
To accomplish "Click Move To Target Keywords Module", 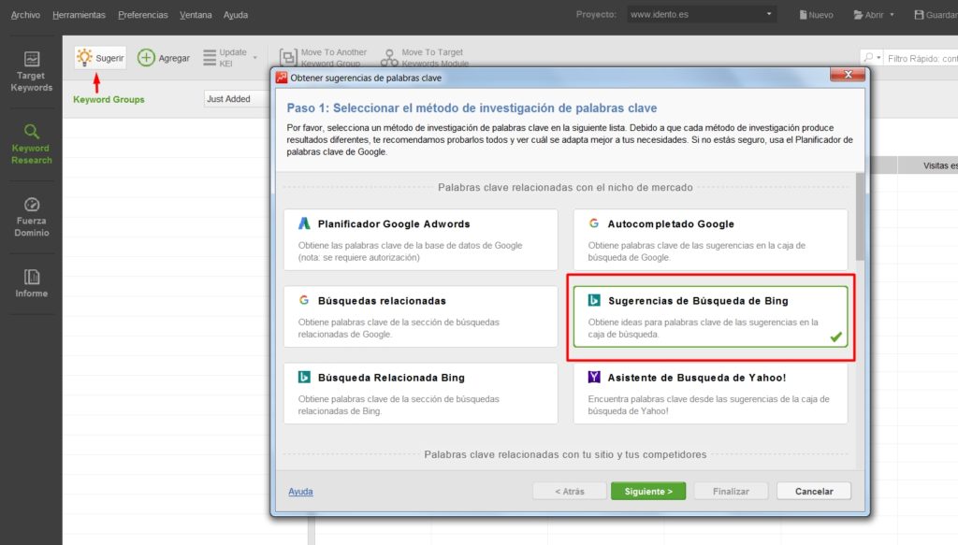I will [425, 58].
